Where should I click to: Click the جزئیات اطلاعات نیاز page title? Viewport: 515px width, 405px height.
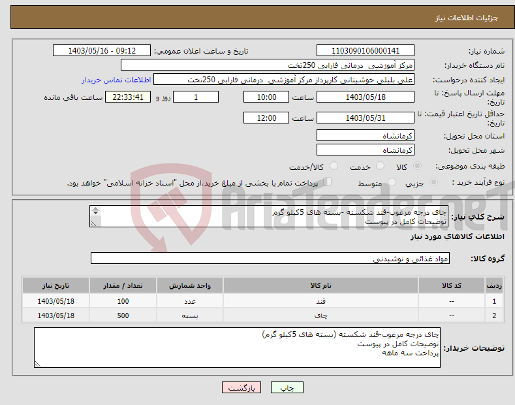[467, 18]
